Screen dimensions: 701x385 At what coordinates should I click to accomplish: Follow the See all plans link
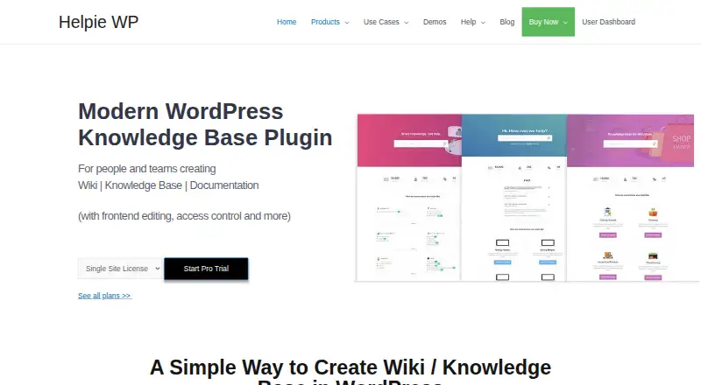pos(104,296)
